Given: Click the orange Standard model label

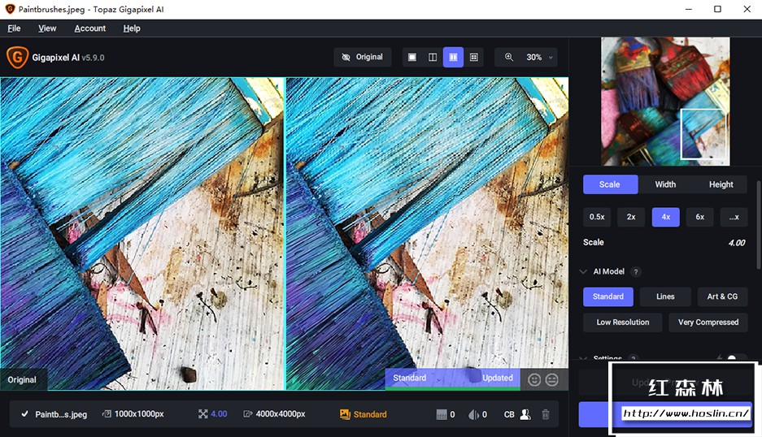Looking at the screenshot, I should tap(370, 414).
